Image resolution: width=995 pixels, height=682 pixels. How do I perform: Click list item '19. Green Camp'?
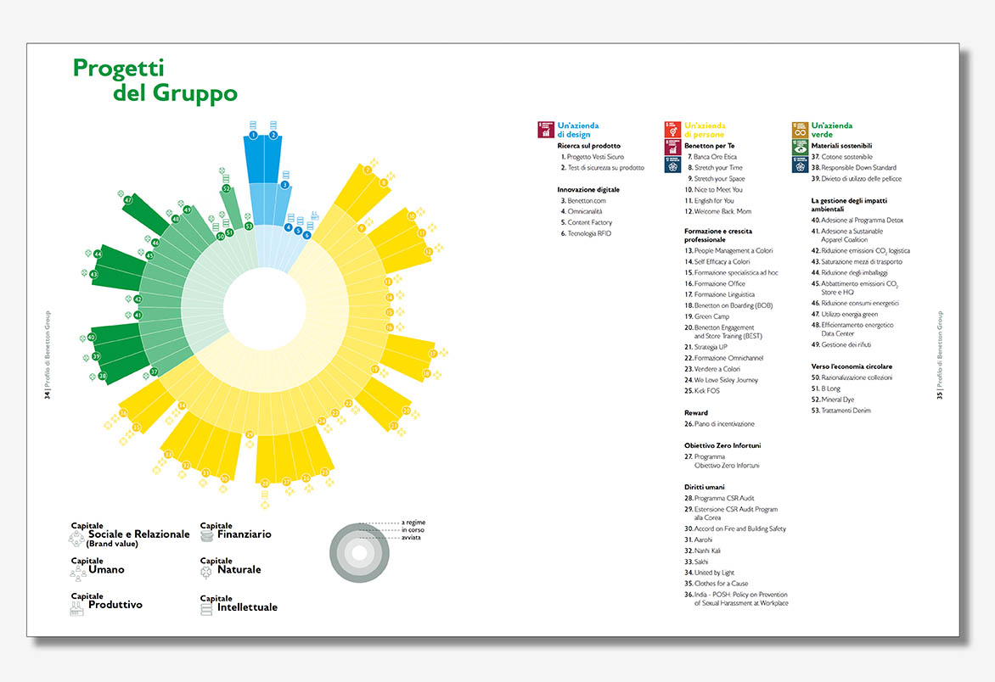pos(707,316)
